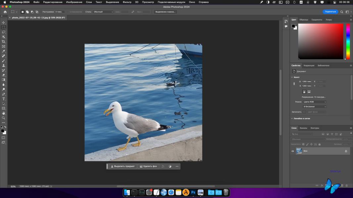Screen dimensions: 353x198
Task: Select the Gradient tool
Action: point(4,80)
